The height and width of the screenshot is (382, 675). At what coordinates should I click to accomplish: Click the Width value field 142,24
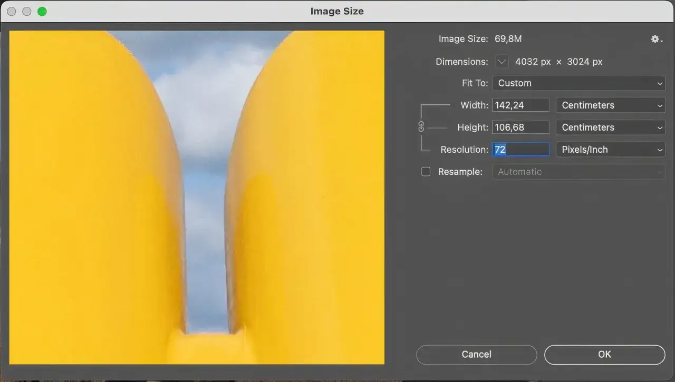[x=520, y=105]
